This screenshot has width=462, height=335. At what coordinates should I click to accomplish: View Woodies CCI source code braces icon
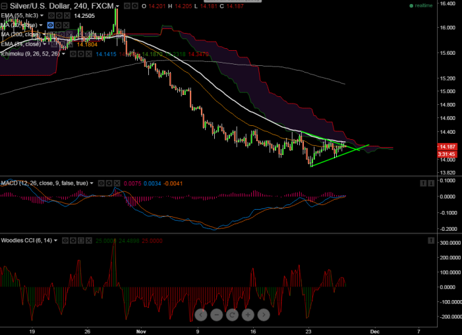coord(81,241)
